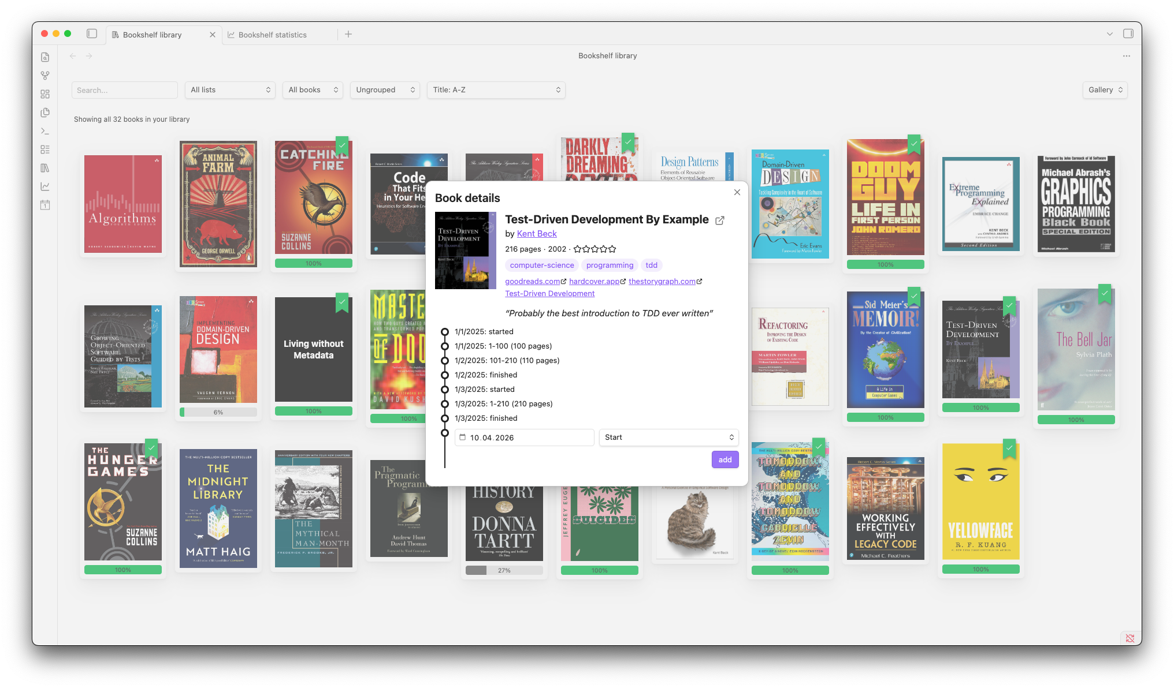Close the Bookshelf library tab

pos(213,35)
